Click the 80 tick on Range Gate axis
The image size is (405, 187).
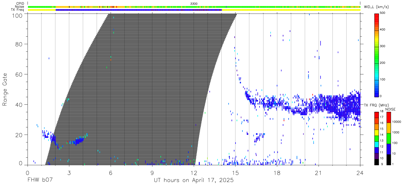click(x=19, y=44)
